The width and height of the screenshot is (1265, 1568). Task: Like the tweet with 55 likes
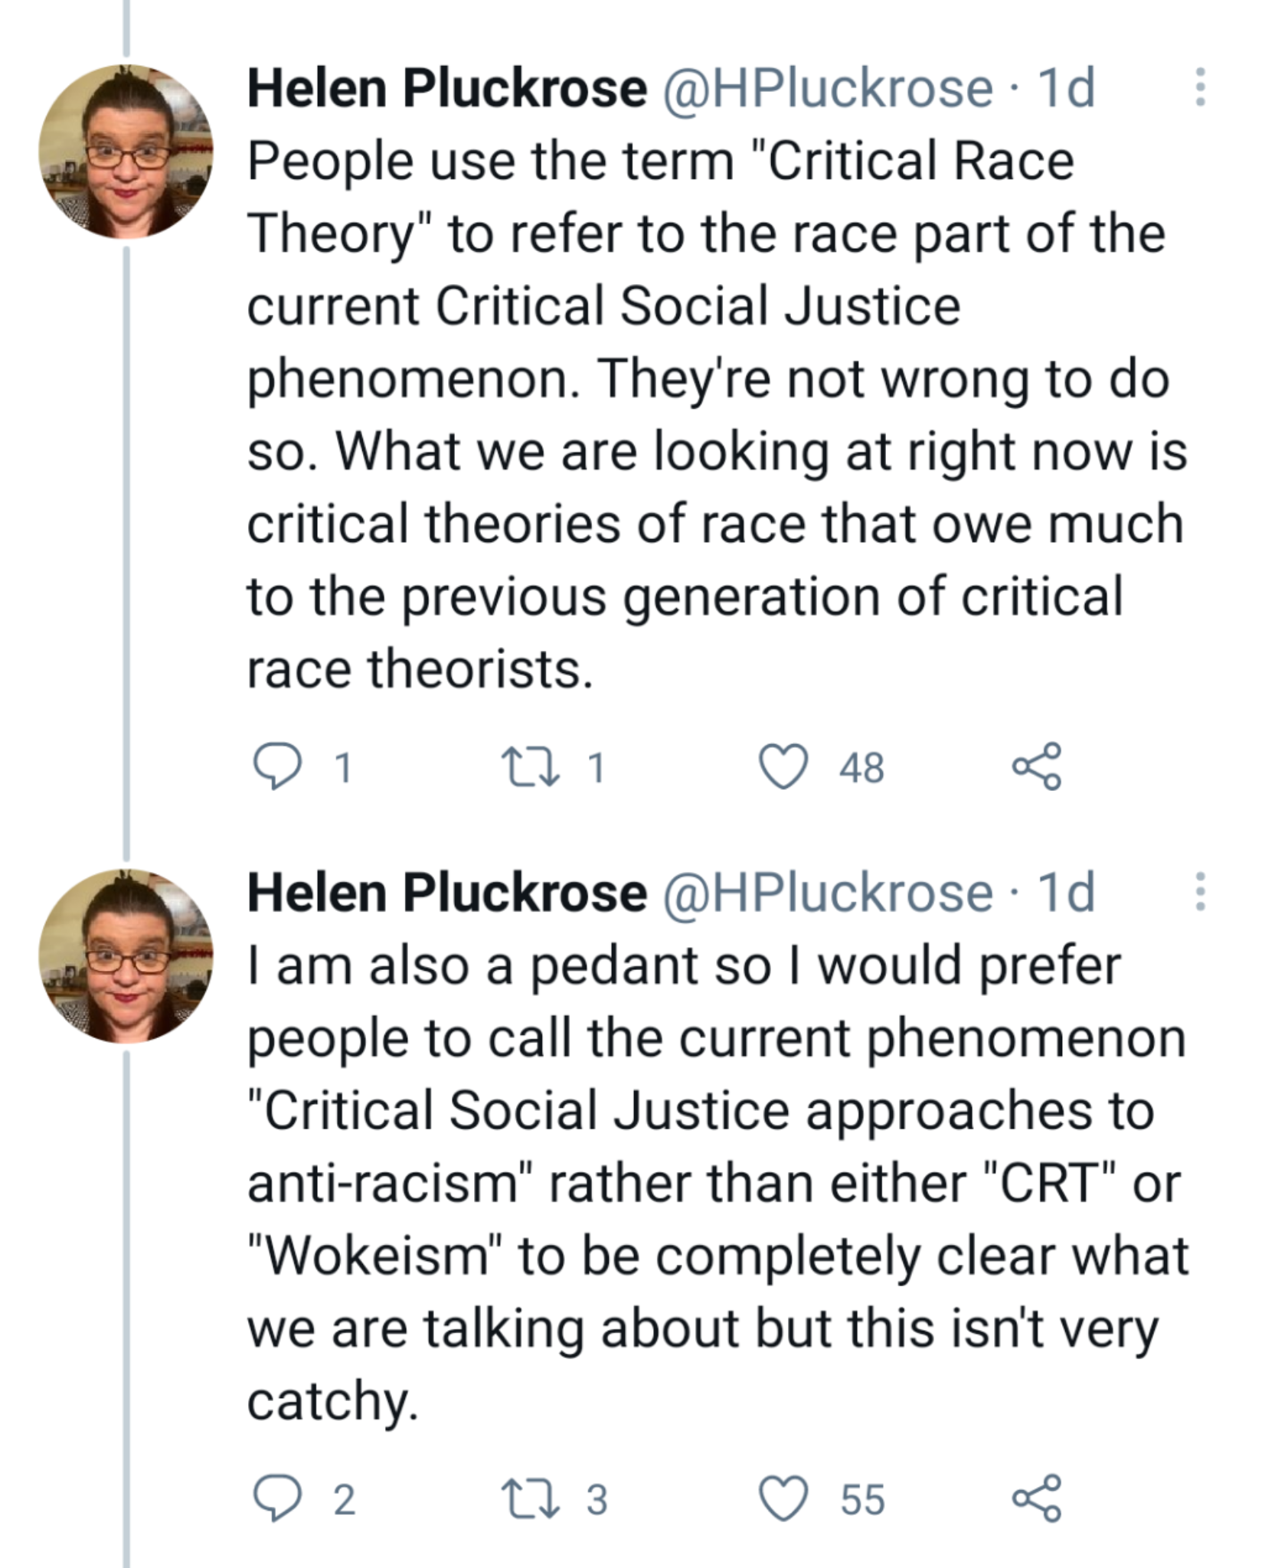click(783, 1498)
